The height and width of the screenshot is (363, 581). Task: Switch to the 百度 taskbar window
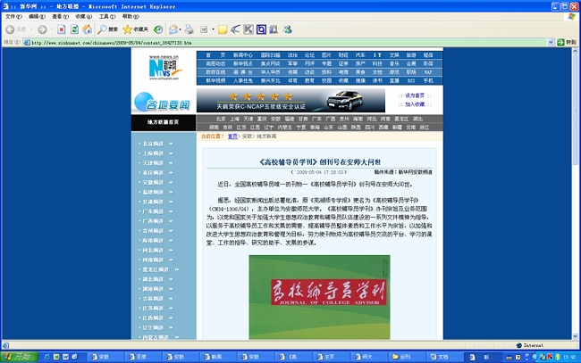pos(144,357)
